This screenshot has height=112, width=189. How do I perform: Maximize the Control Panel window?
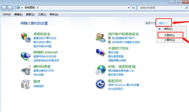point(179,2)
